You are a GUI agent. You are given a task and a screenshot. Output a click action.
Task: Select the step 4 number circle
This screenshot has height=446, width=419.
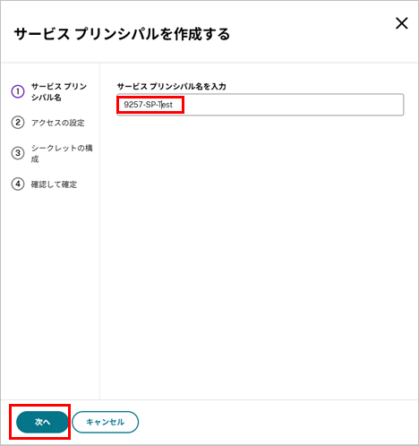[18, 184]
